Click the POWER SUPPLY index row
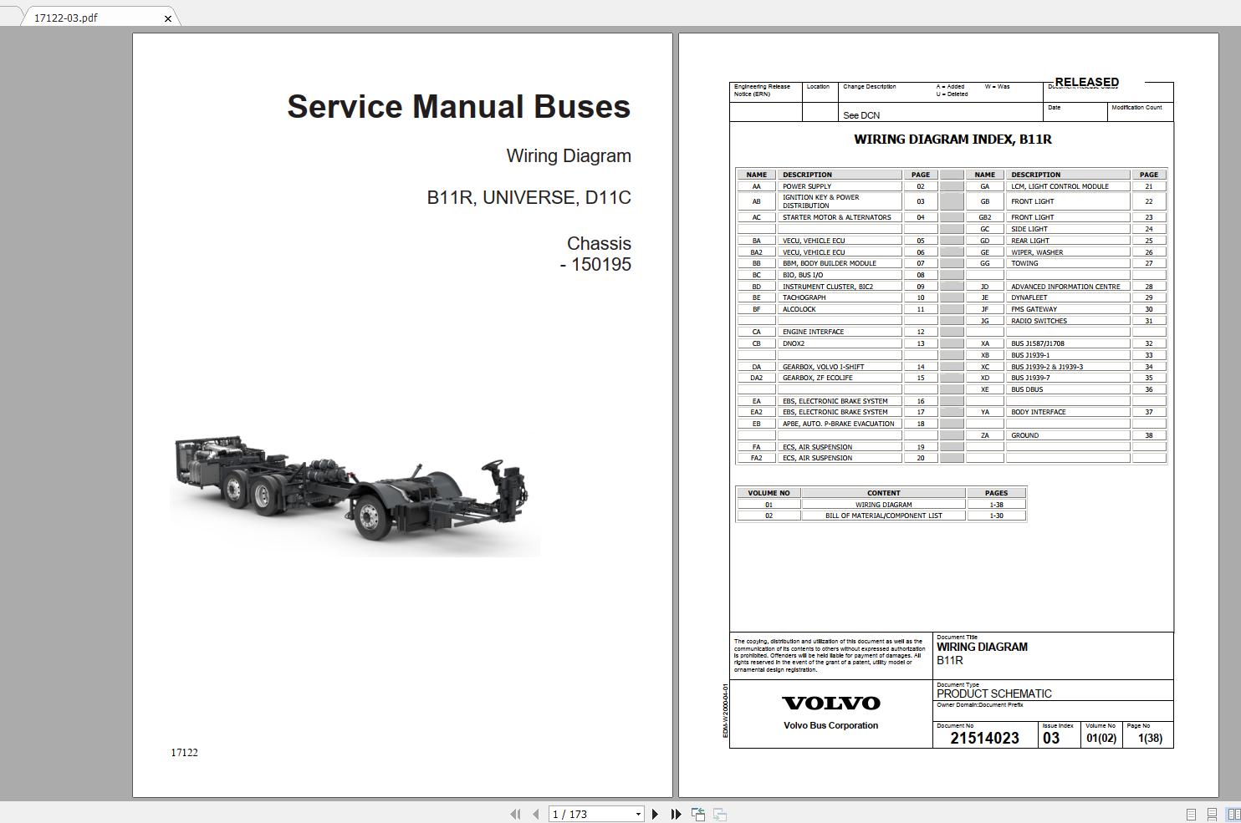Screen dimensions: 1241x823 [840, 186]
